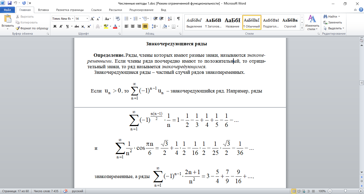Click Заменить (Replace) button

(x=333, y=22)
